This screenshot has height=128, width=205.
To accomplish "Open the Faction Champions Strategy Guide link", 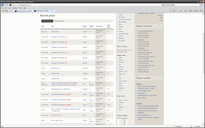I will 148,106.
